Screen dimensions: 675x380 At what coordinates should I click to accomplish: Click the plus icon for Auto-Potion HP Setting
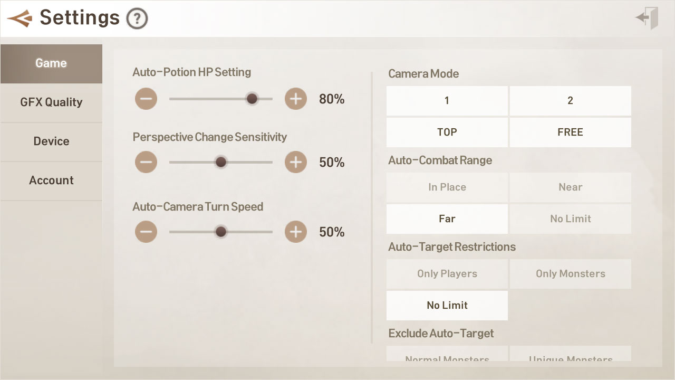pyautogui.click(x=295, y=98)
